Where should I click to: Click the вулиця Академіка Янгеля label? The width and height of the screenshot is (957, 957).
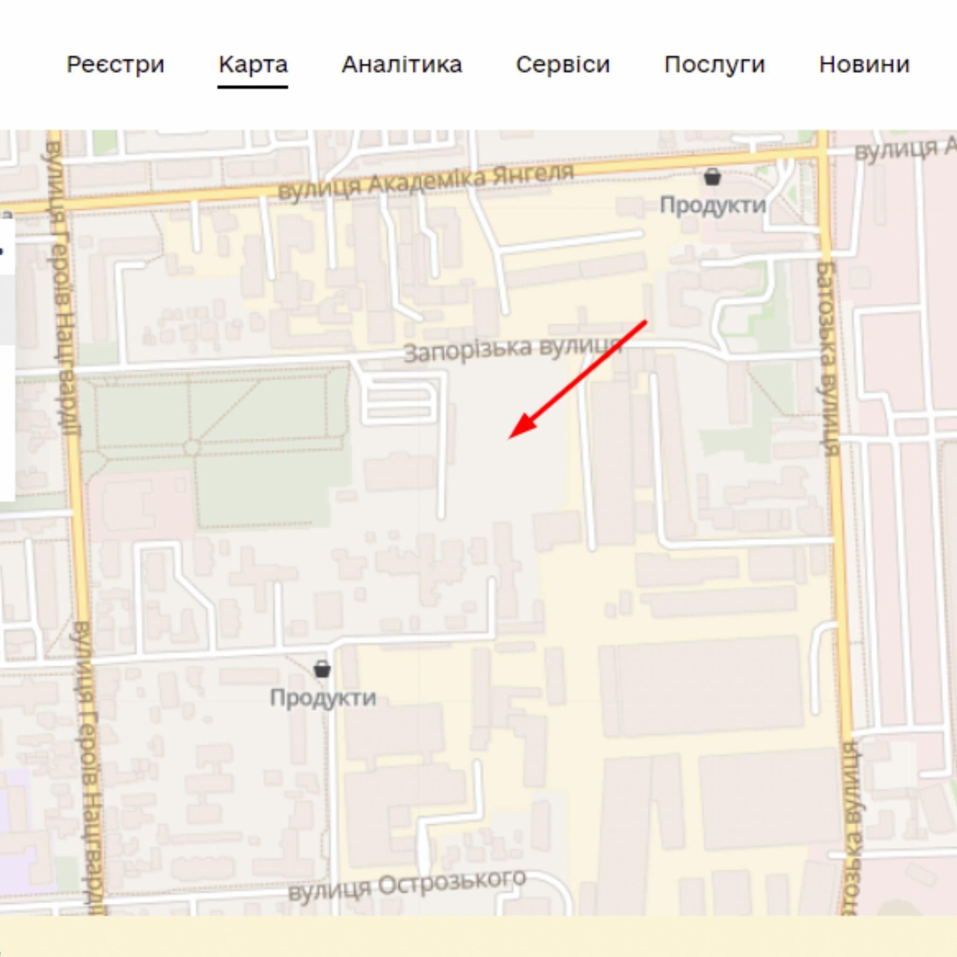(426, 182)
